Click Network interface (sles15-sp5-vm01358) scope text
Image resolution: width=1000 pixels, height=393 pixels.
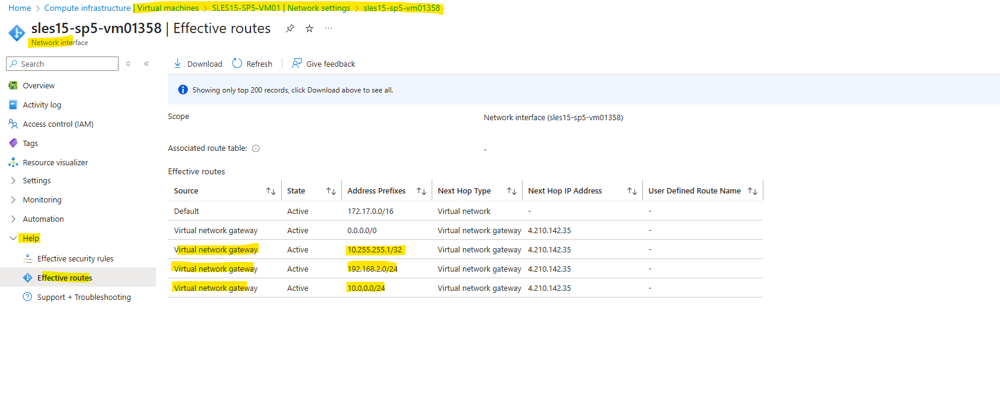coord(553,117)
